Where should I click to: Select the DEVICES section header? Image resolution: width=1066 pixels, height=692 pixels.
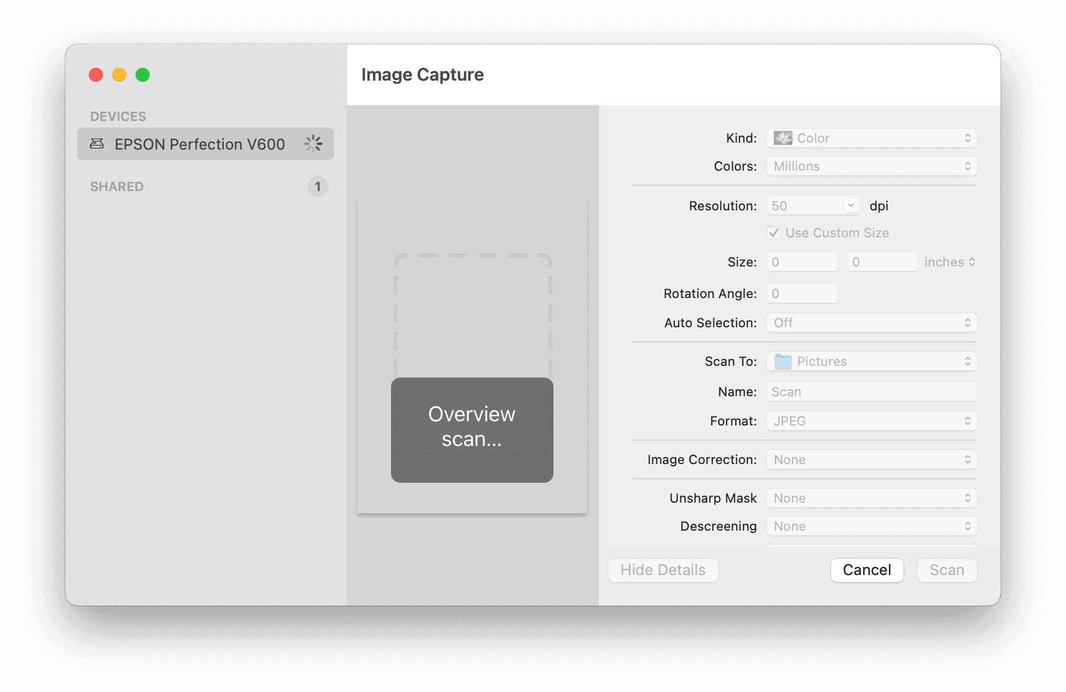[x=118, y=116]
